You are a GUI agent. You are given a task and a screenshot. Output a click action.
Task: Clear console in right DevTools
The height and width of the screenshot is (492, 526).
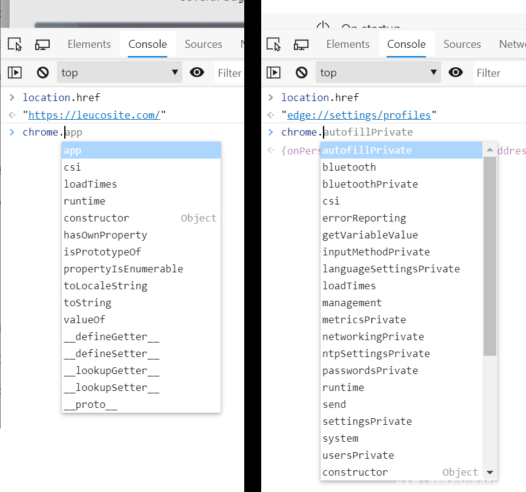pyautogui.click(x=301, y=73)
